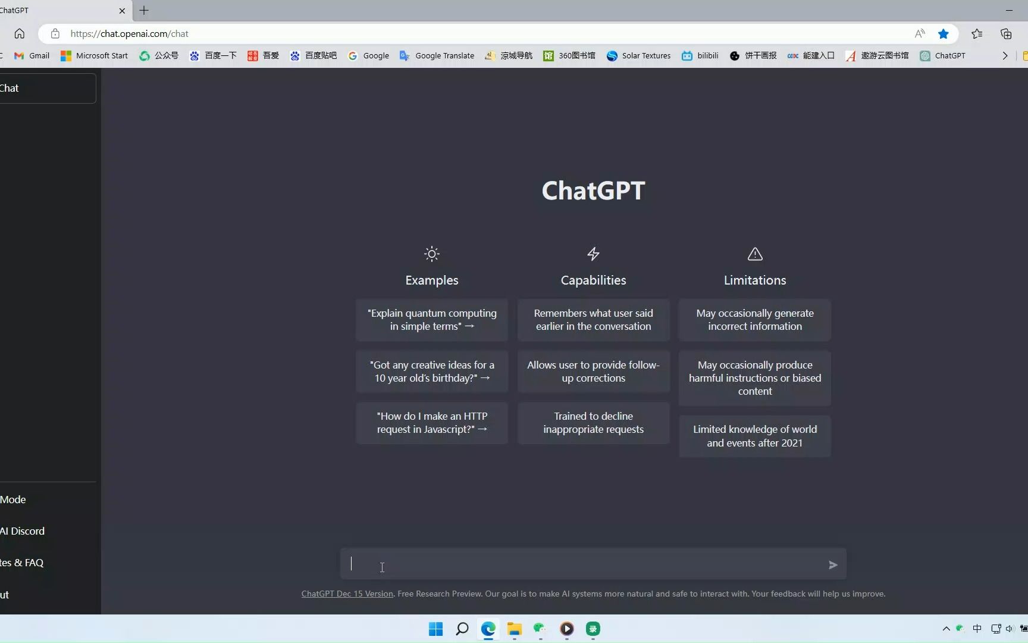
Task: Click the Read Aloud icon in address bar
Action: coord(920,34)
